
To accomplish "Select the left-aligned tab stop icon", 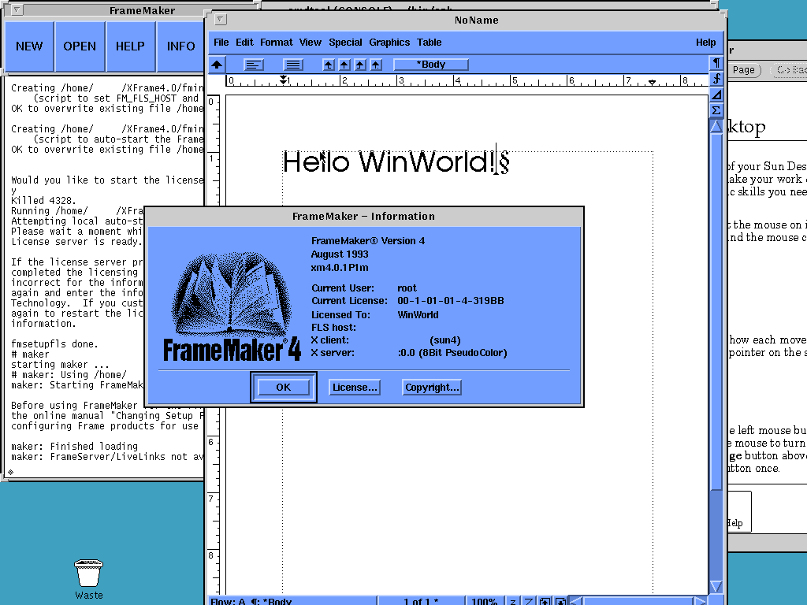I will 329,65.
